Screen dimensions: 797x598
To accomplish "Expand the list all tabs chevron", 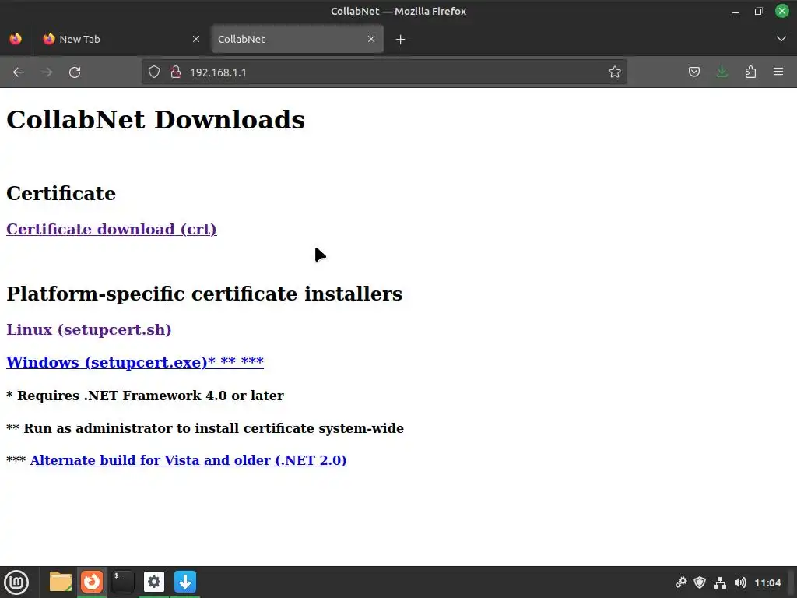I will 781,39.
